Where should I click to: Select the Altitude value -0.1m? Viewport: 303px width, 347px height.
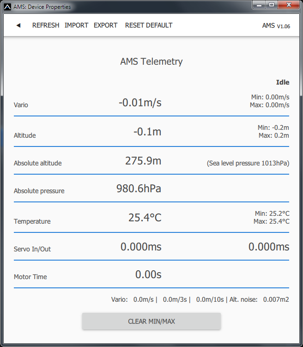click(147, 132)
